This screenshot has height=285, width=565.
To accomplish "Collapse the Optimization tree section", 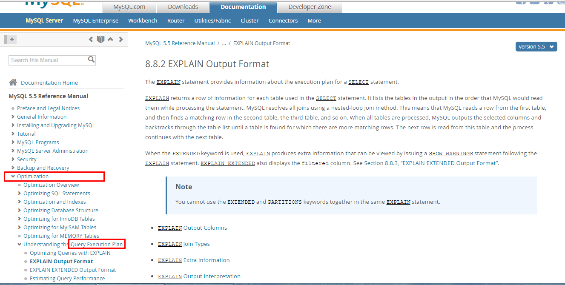I will pos(13,177).
